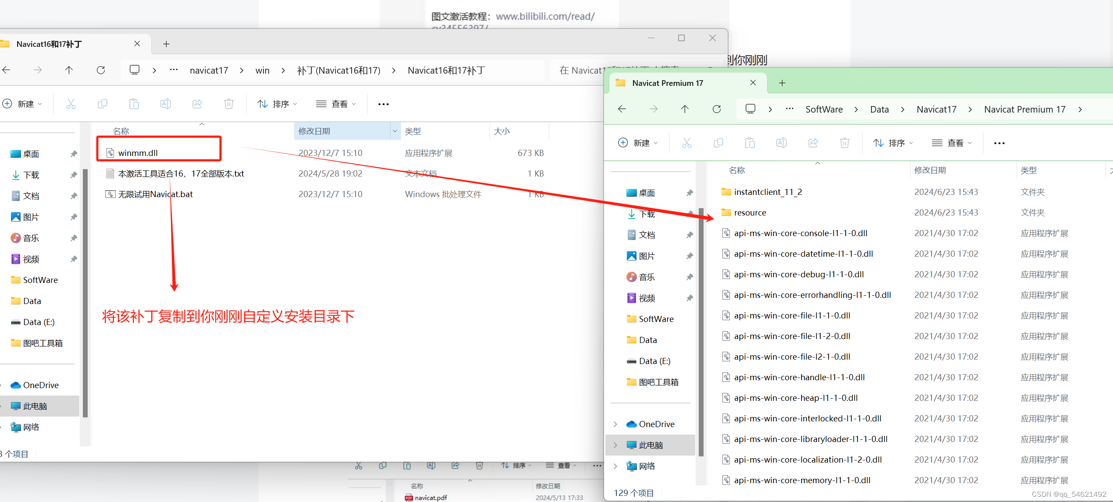Viewport: 1113px width, 502px height.
Task: Sort by 大小 column in left window
Action: (x=502, y=131)
